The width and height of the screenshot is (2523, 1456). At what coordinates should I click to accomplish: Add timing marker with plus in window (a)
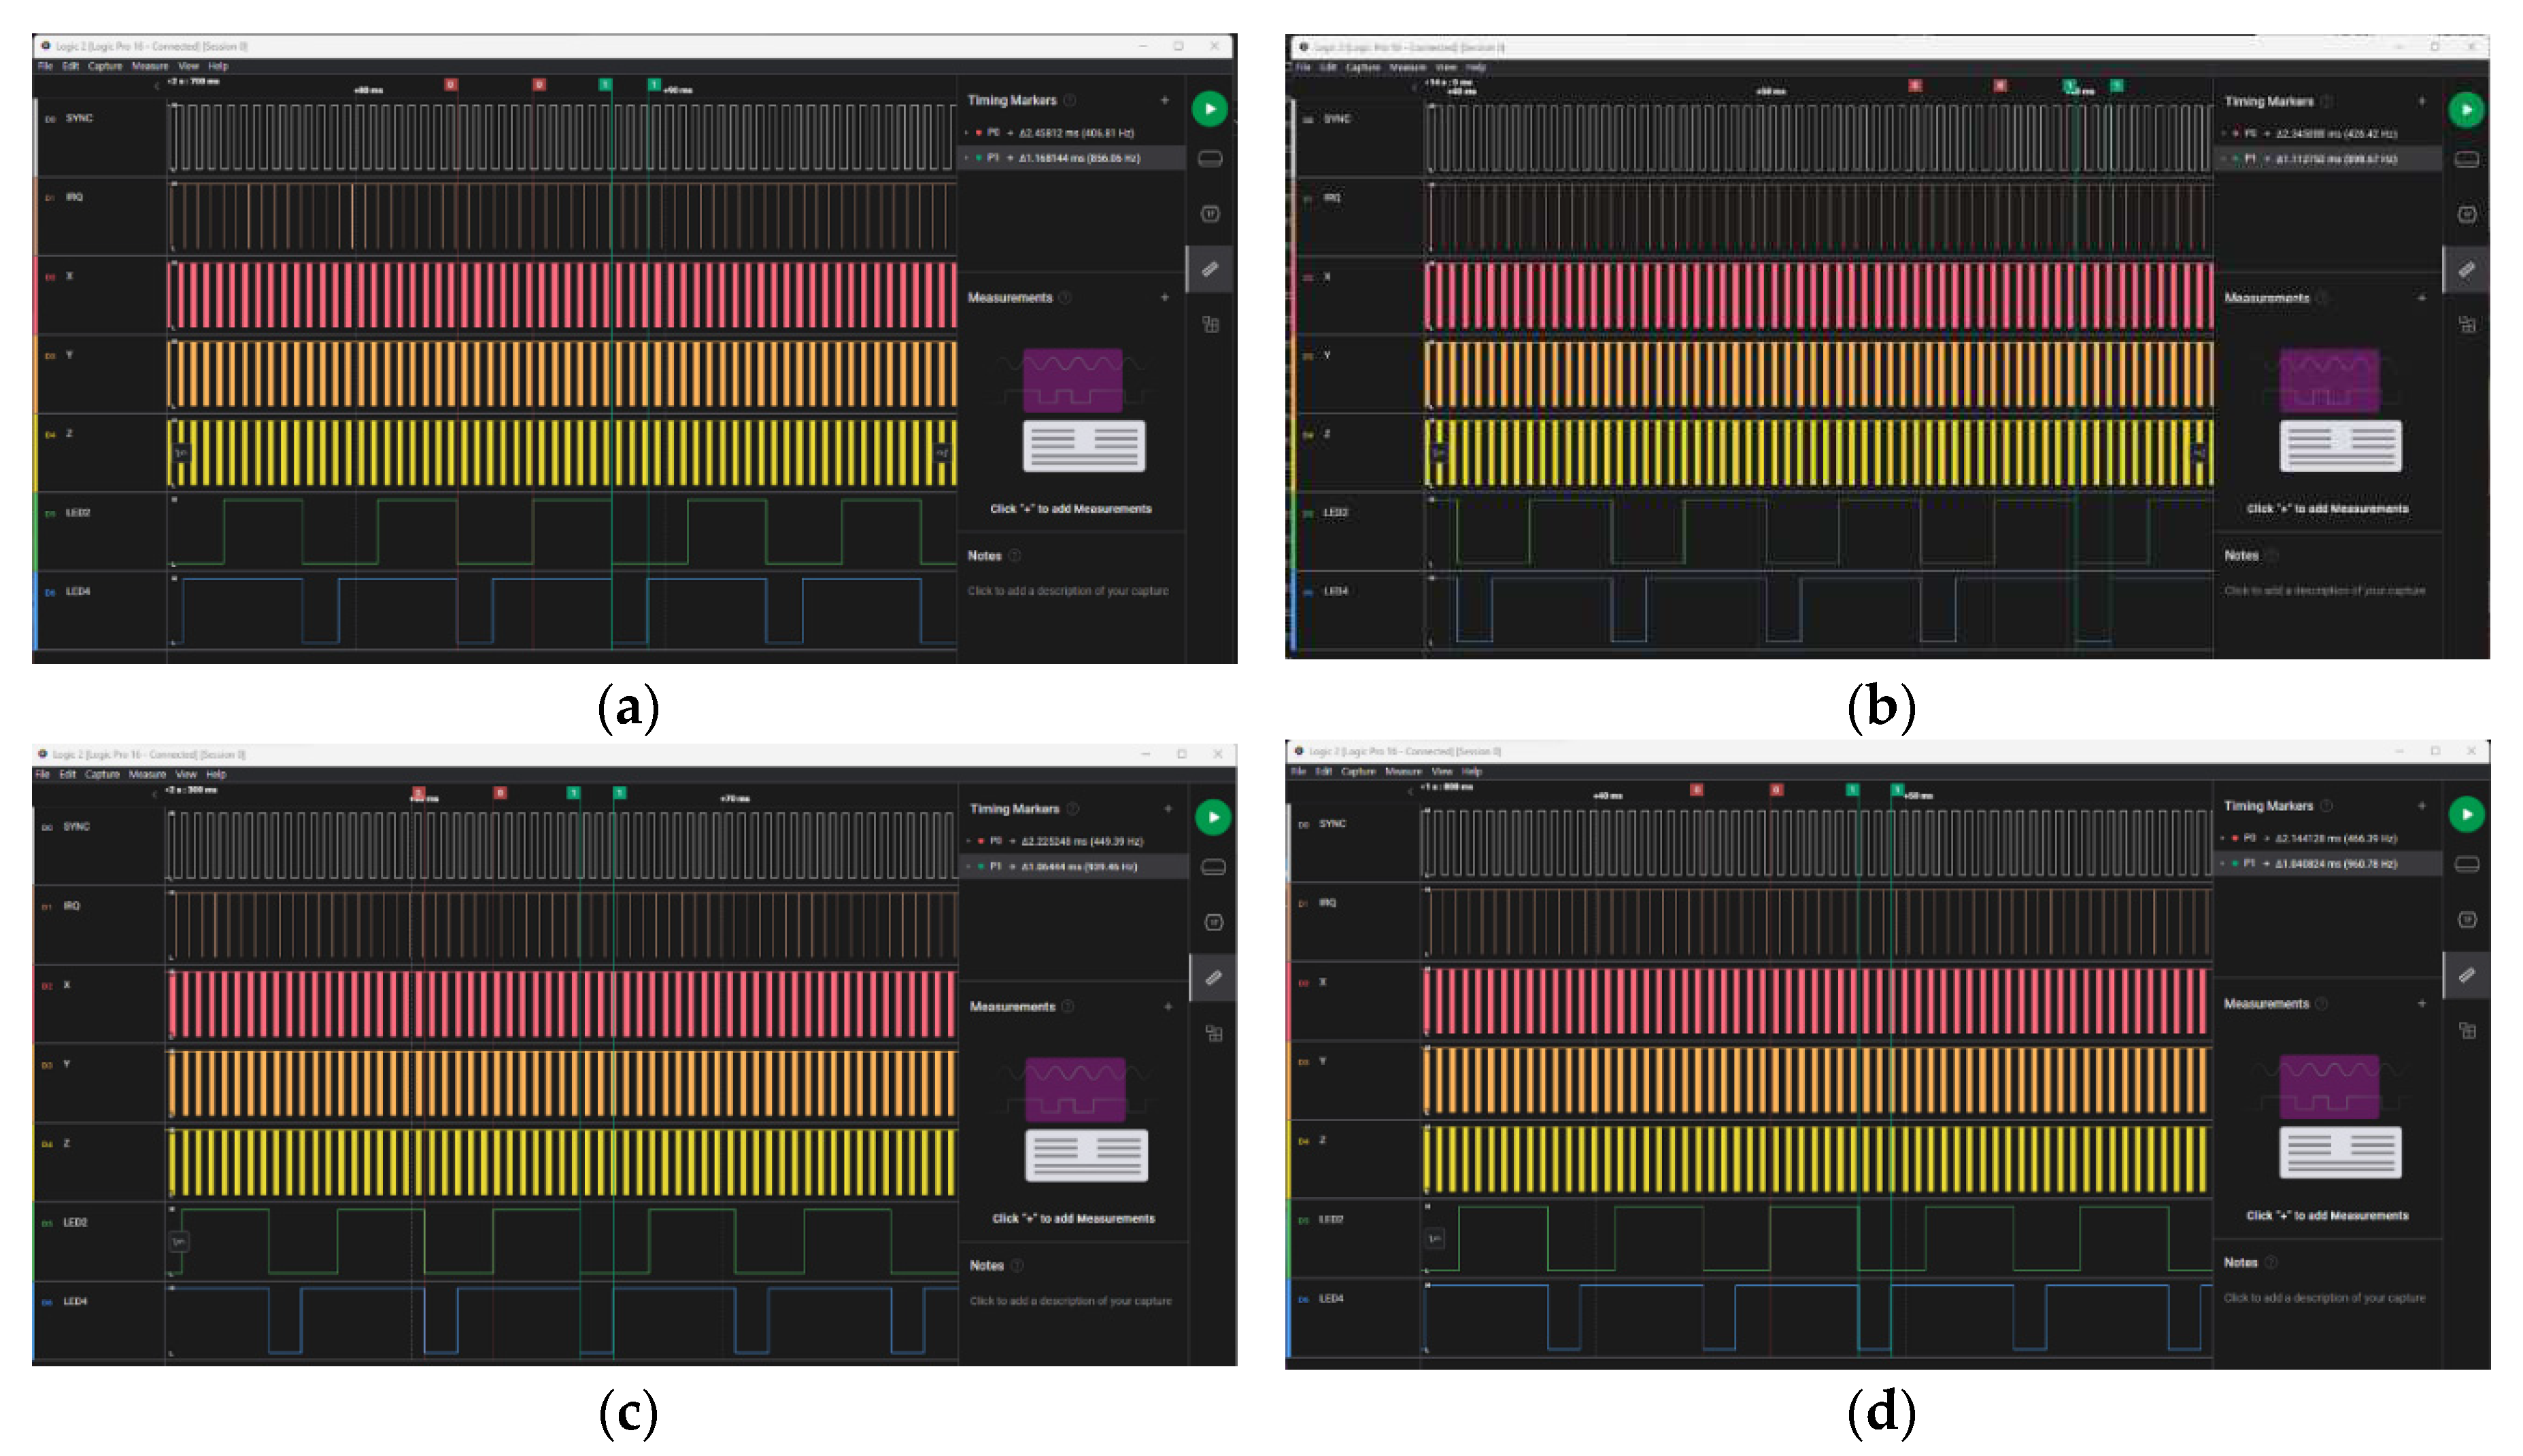pos(1164,100)
